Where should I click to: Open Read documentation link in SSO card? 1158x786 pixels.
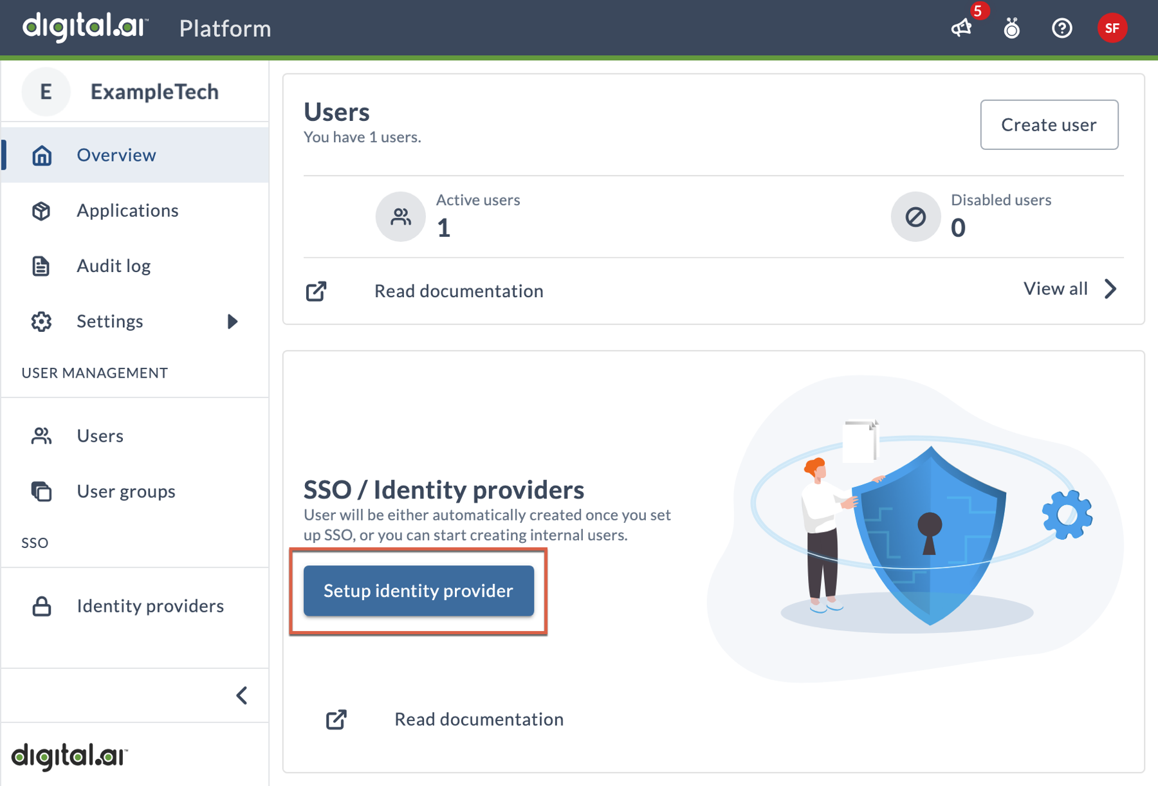click(479, 719)
